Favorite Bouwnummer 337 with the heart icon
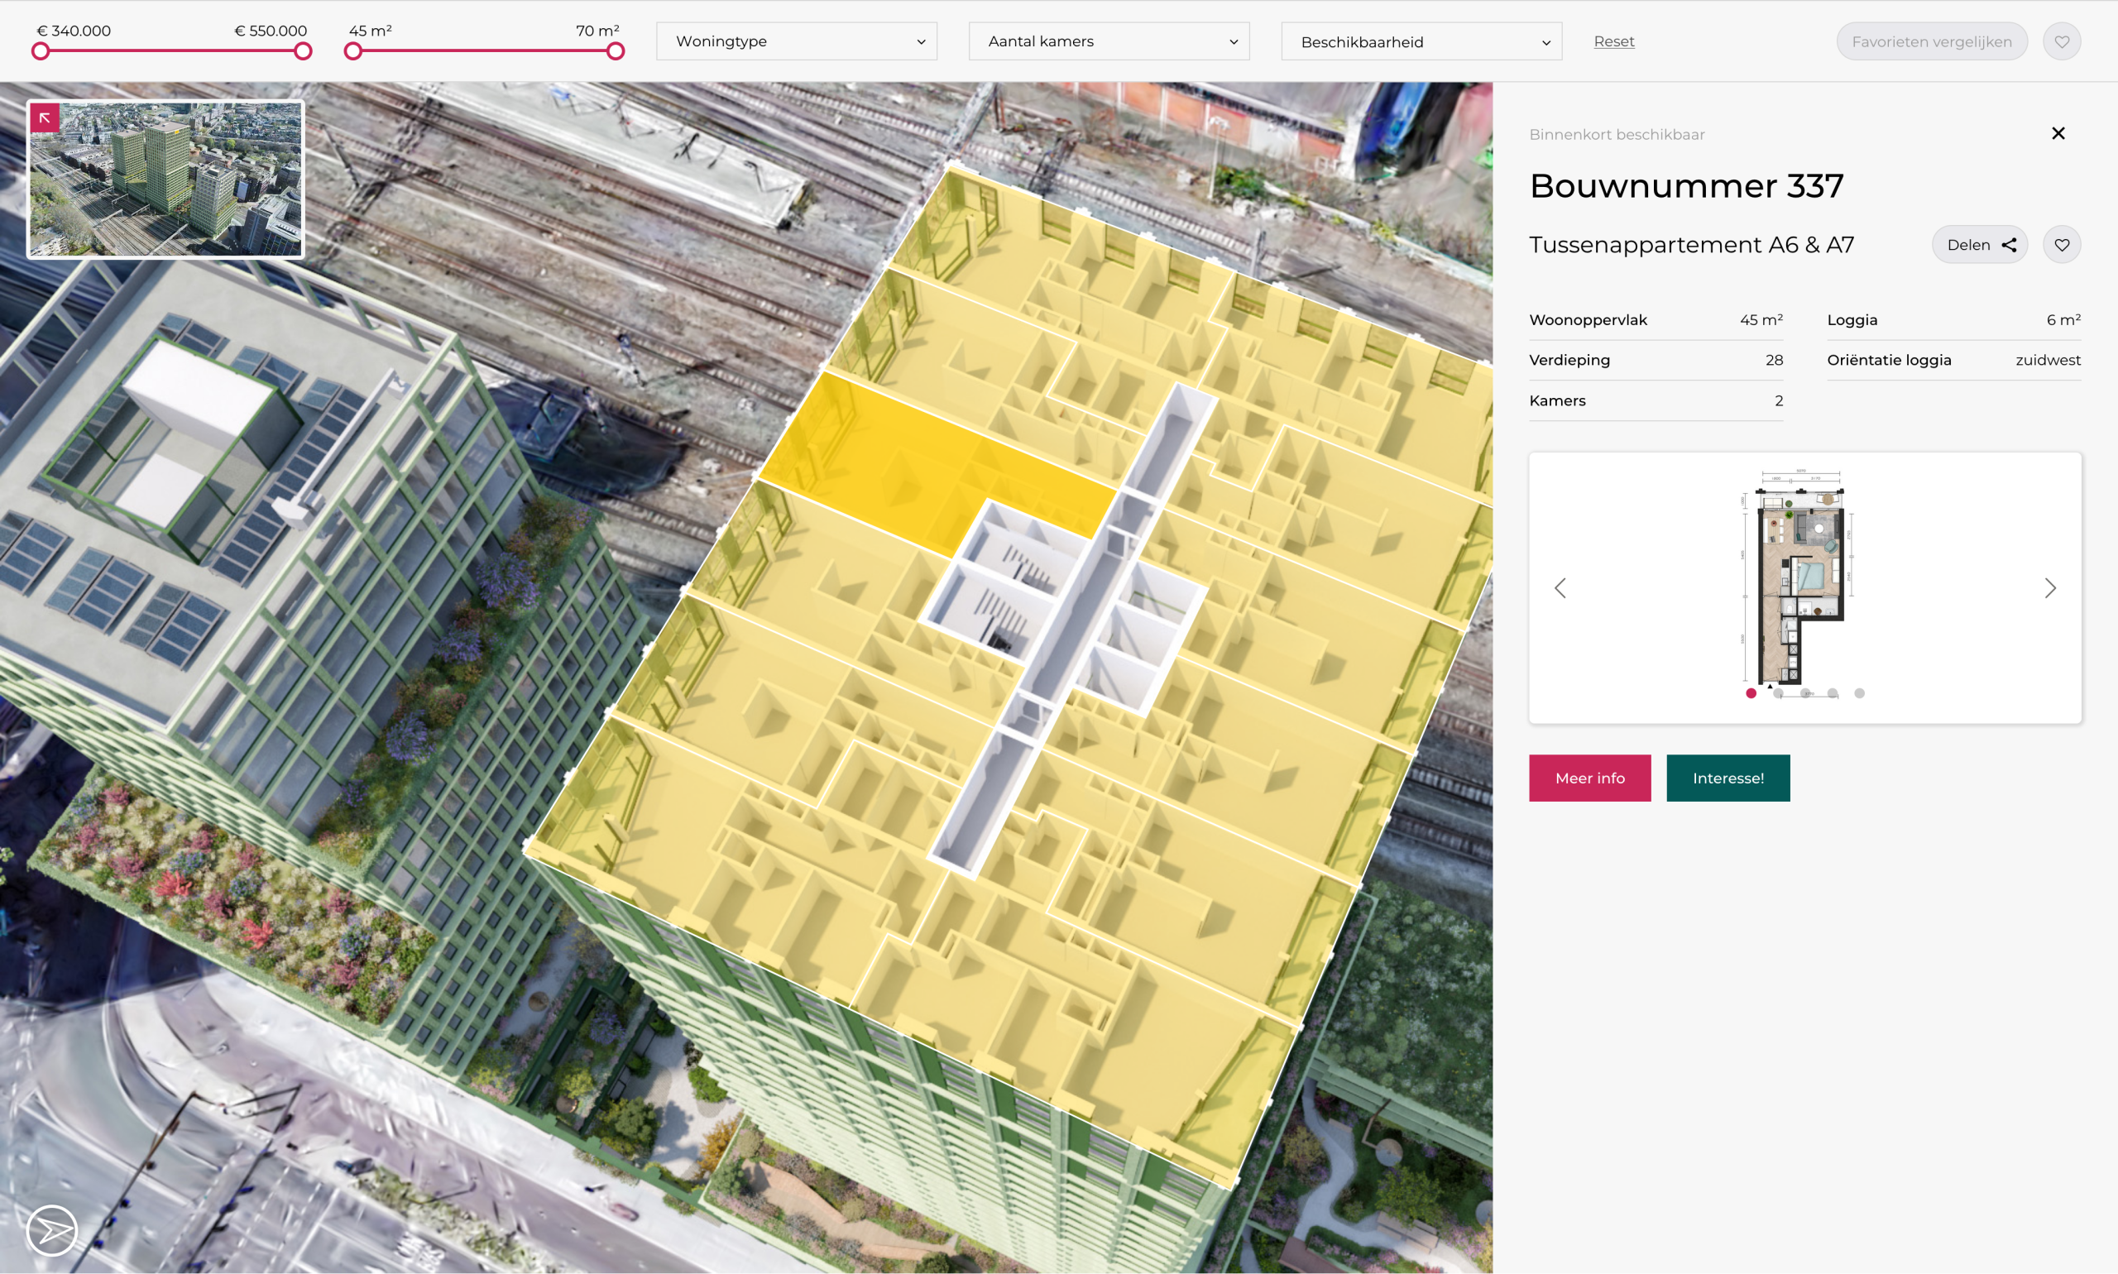 click(x=2062, y=245)
